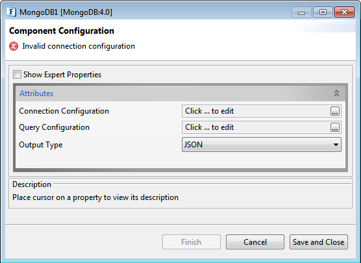Open the Query Configuration ellipsis editor button

point(335,127)
